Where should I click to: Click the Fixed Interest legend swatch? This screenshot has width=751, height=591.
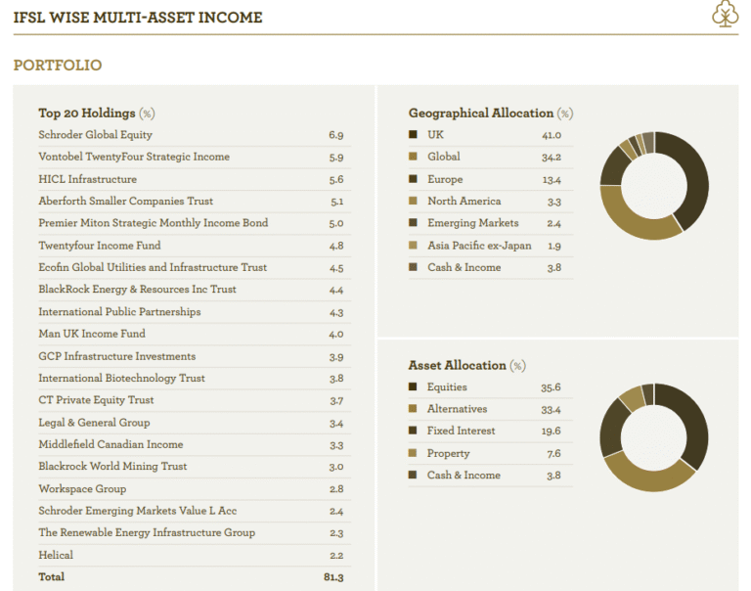tap(413, 431)
